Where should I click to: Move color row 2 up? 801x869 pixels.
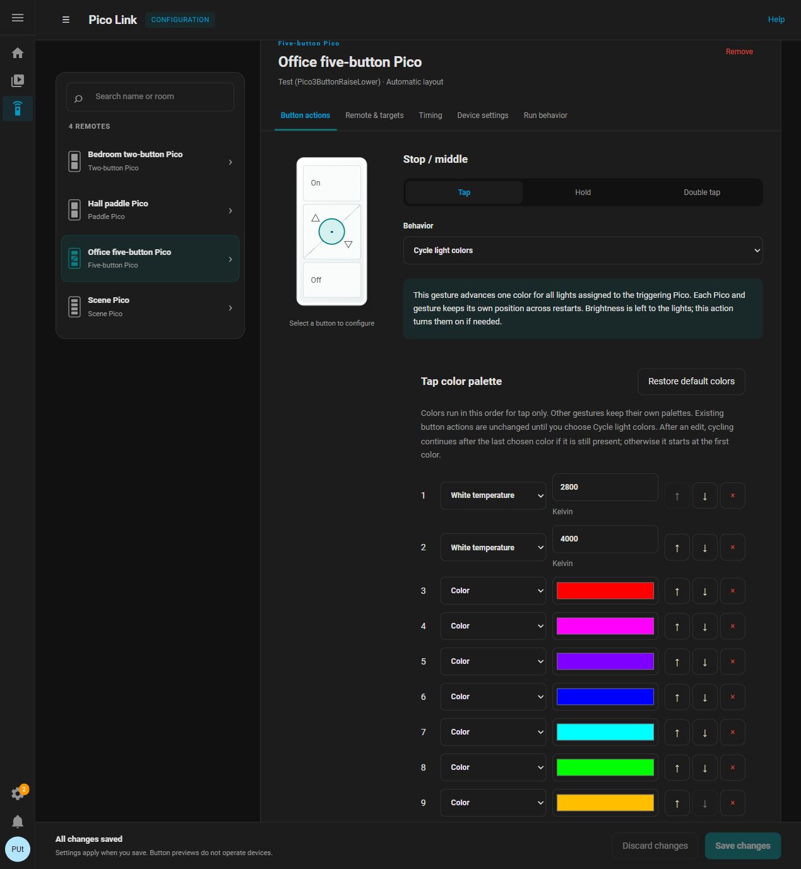coord(677,548)
